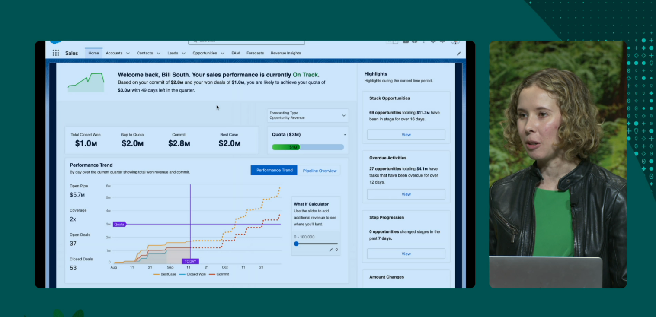Expand the Accounts tab chevron menu

128,54
